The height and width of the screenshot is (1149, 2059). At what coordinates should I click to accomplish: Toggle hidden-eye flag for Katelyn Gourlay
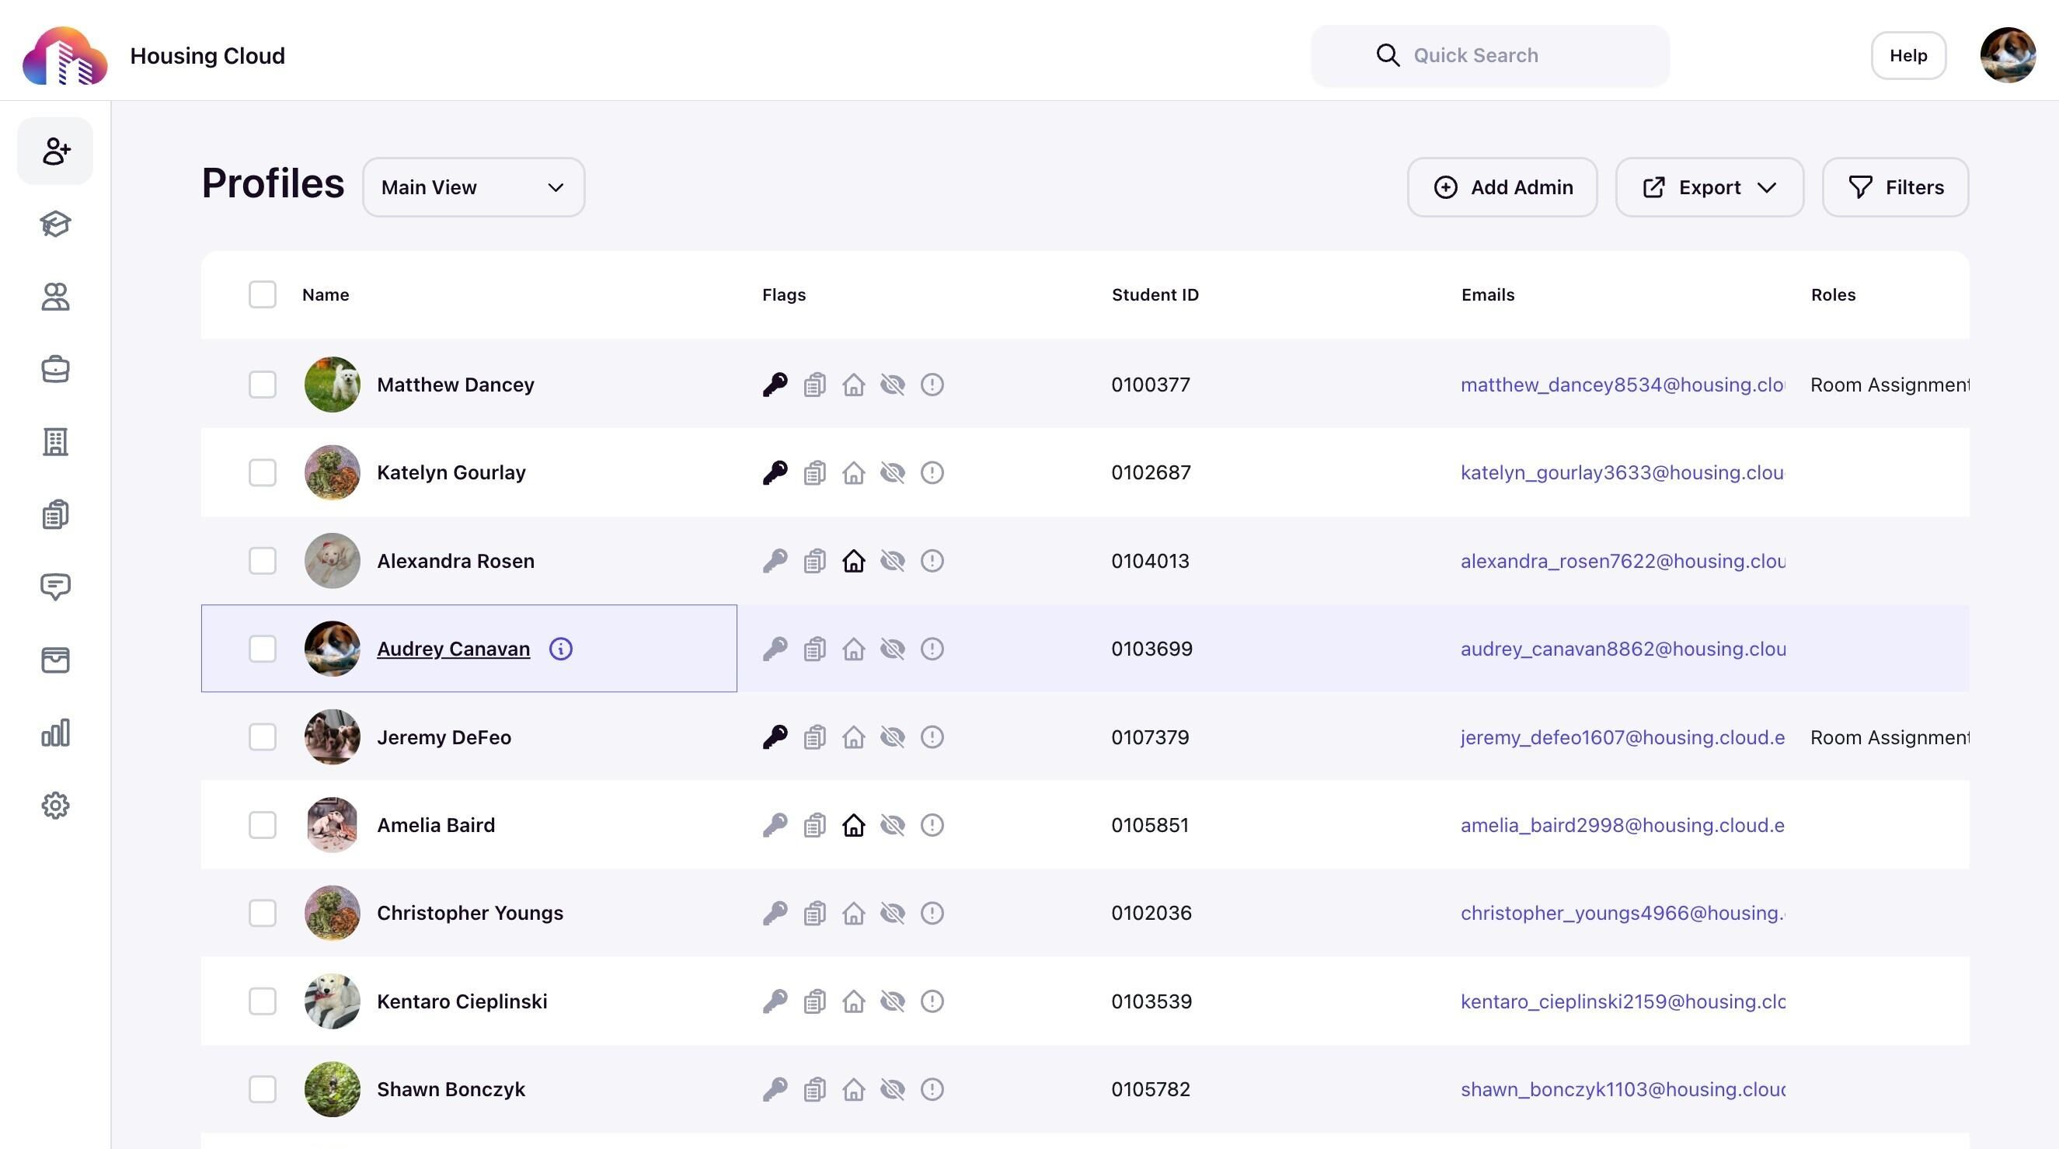click(x=893, y=472)
